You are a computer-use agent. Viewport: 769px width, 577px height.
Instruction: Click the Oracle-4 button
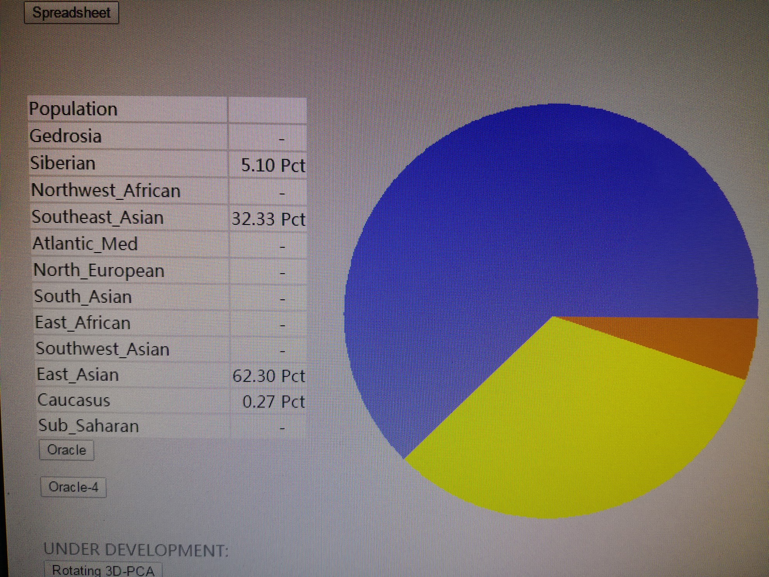click(73, 487)
